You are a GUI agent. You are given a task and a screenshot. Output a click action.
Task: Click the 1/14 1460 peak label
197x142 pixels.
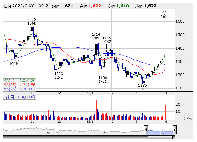96,36
